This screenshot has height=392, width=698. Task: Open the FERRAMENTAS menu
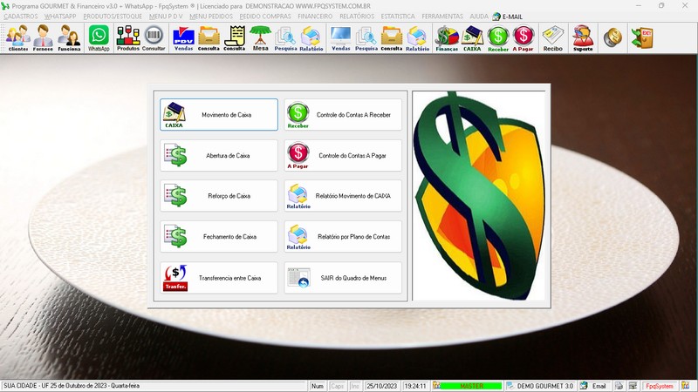442,17
